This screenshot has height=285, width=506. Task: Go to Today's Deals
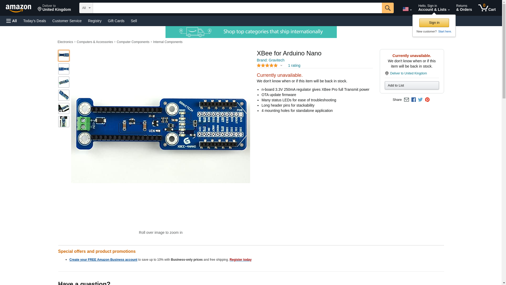coord(35,21)
